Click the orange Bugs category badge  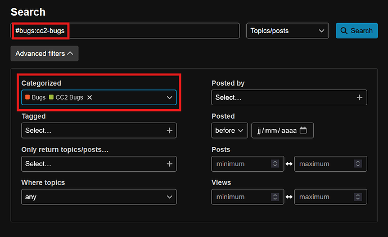tap(35, 97)
